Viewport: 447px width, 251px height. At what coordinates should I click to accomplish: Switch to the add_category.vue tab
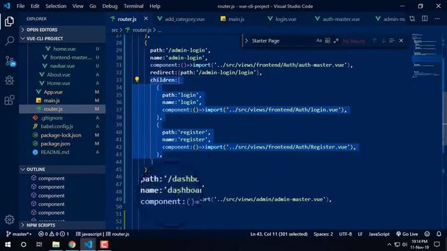point(181,19)
